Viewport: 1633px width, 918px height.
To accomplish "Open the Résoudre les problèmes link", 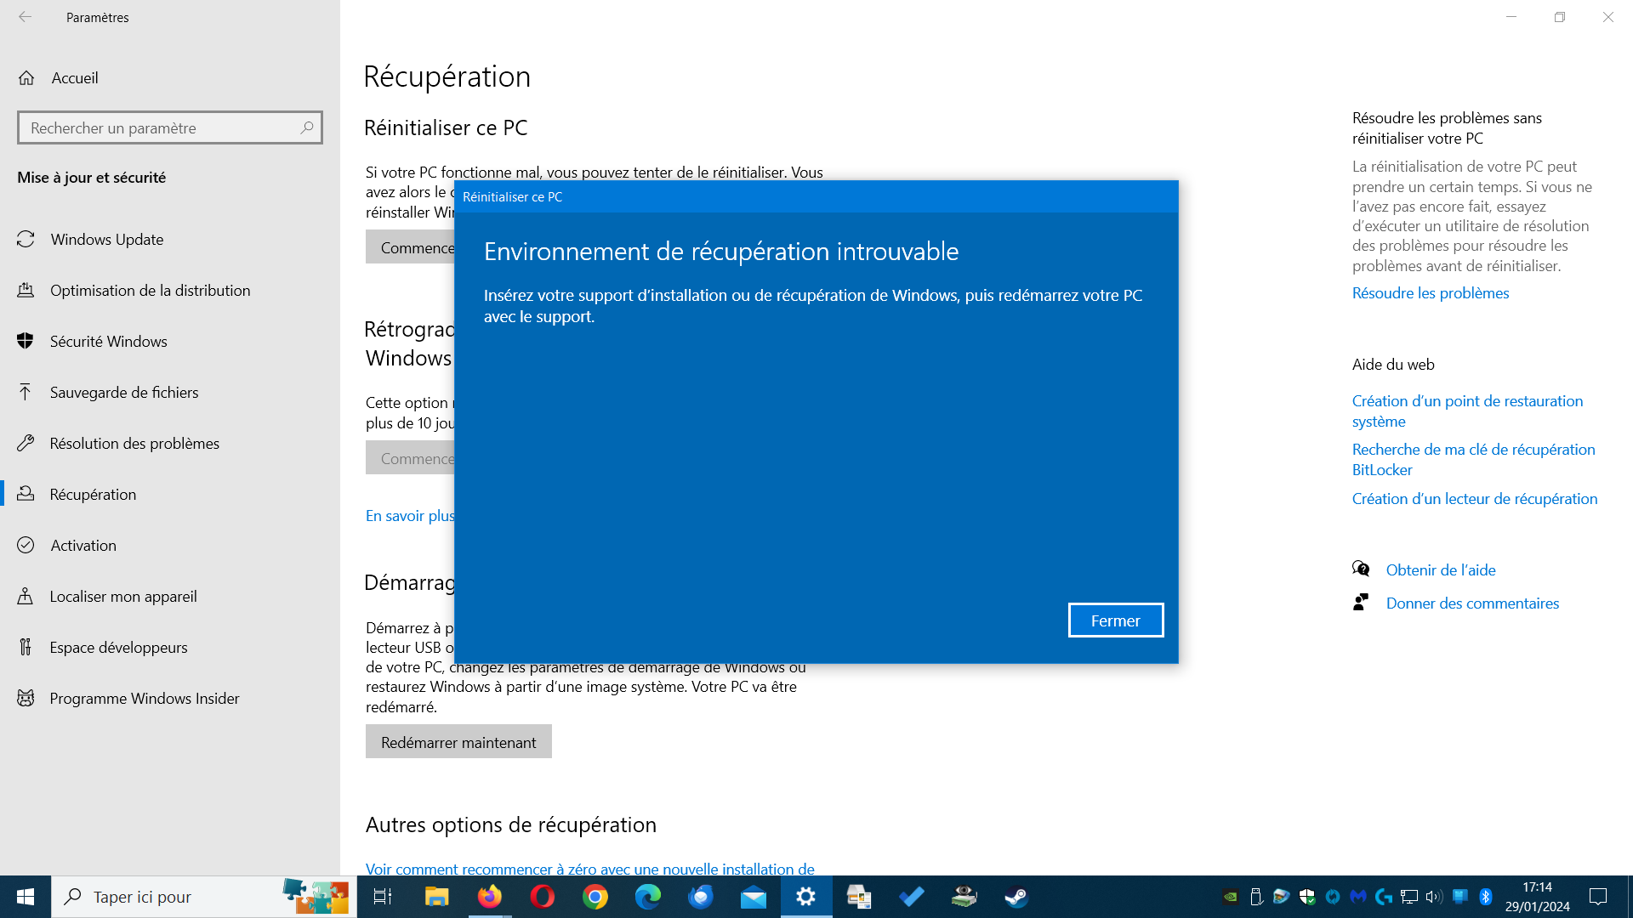I will (x=1430, y=292).
